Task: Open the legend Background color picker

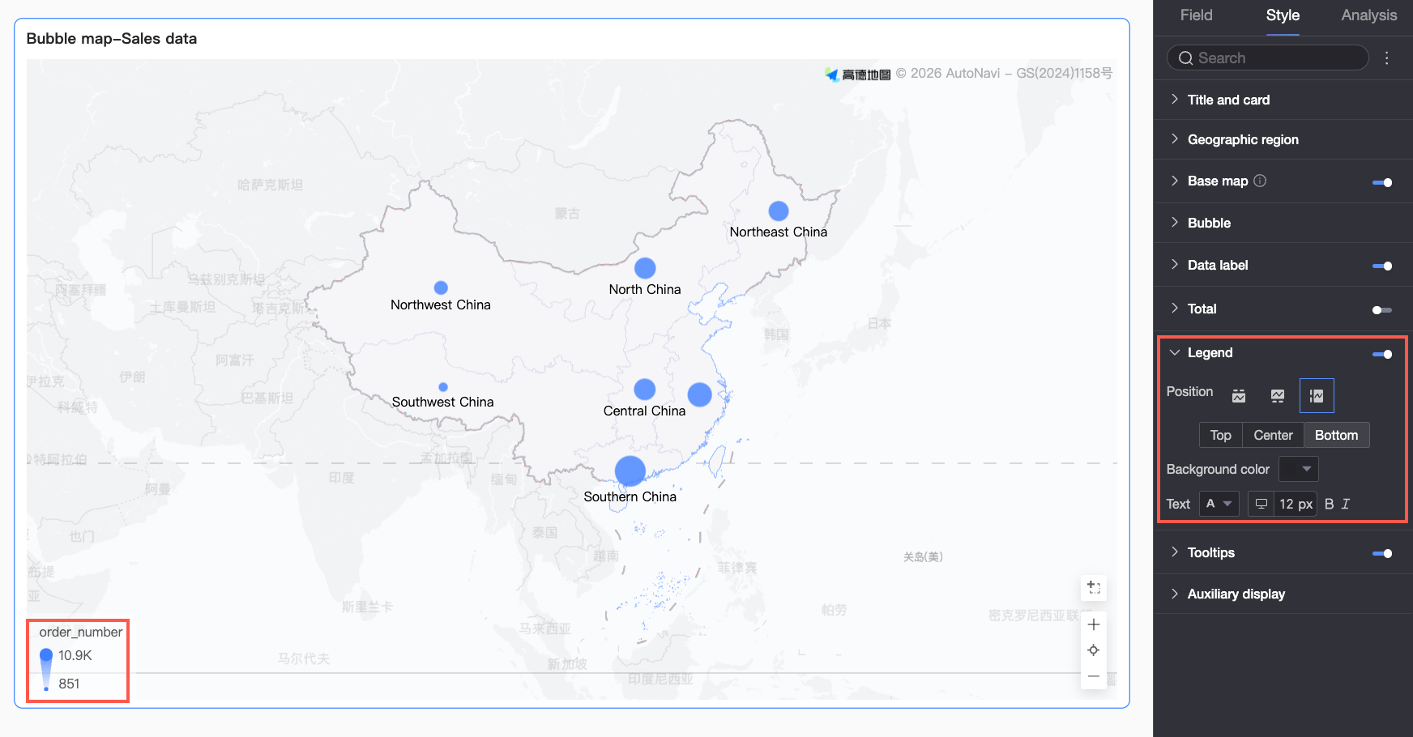Action: (1299, 469)
